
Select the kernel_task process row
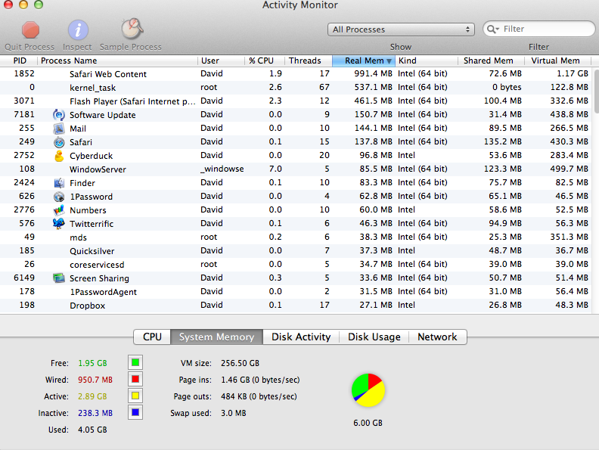coord(296,88)
